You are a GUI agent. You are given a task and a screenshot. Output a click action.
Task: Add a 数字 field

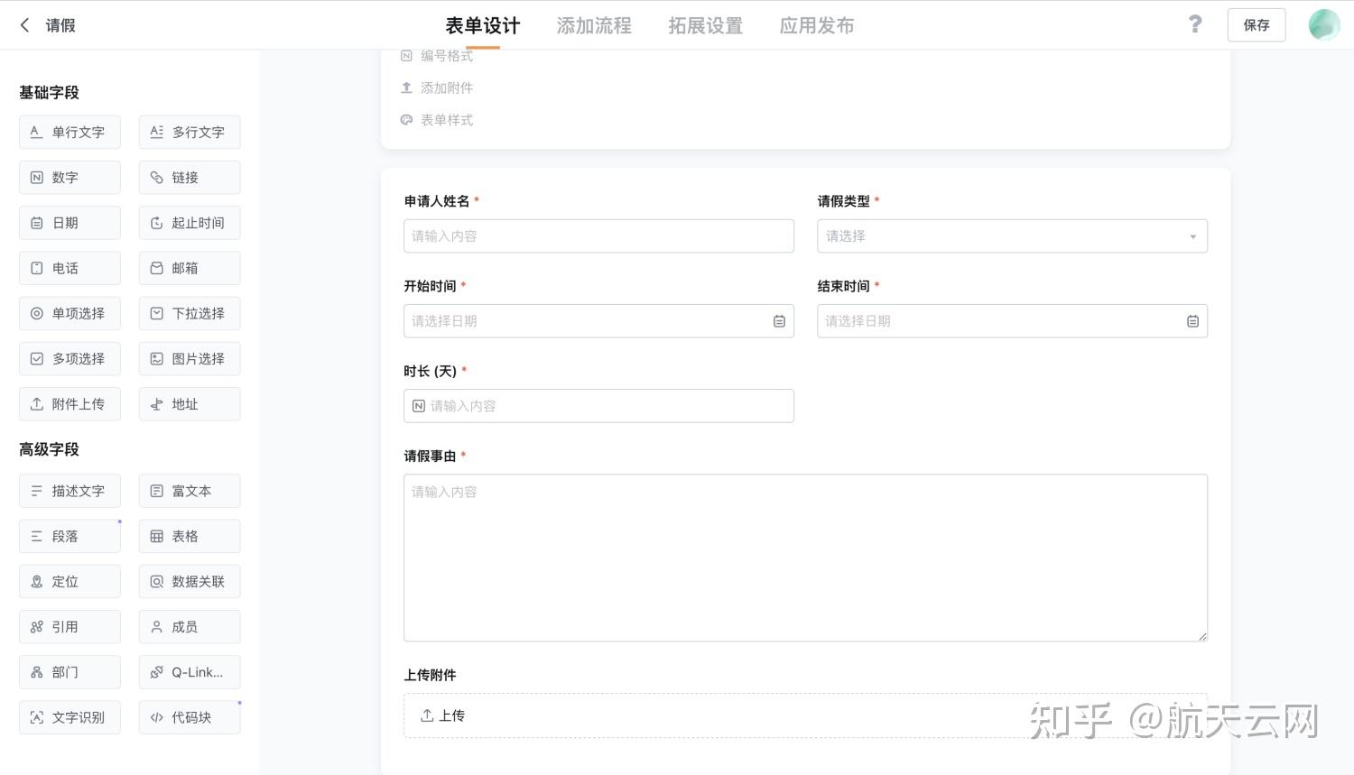(70, 178)
